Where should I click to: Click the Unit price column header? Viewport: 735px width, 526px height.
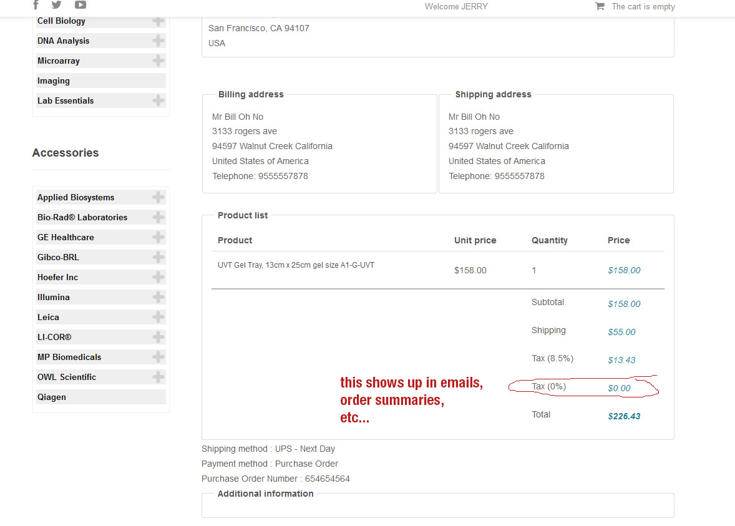[475, 240]
